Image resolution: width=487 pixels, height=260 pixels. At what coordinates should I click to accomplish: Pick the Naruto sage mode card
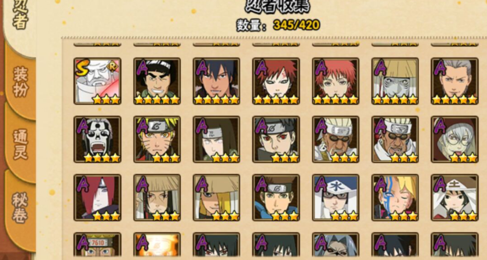click(x=157, y=139)
